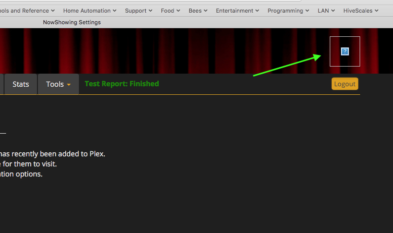Expand the Bees bookmarks folder
The width and height of the screenshot is (393, 233).
point(198,11)
